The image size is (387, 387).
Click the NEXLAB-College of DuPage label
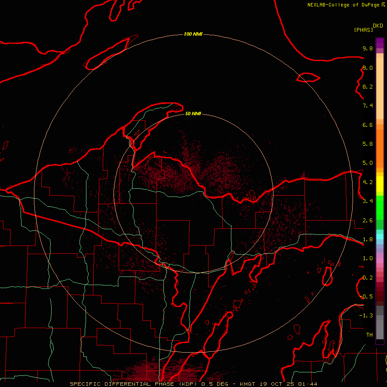click(x=343, y=5)
